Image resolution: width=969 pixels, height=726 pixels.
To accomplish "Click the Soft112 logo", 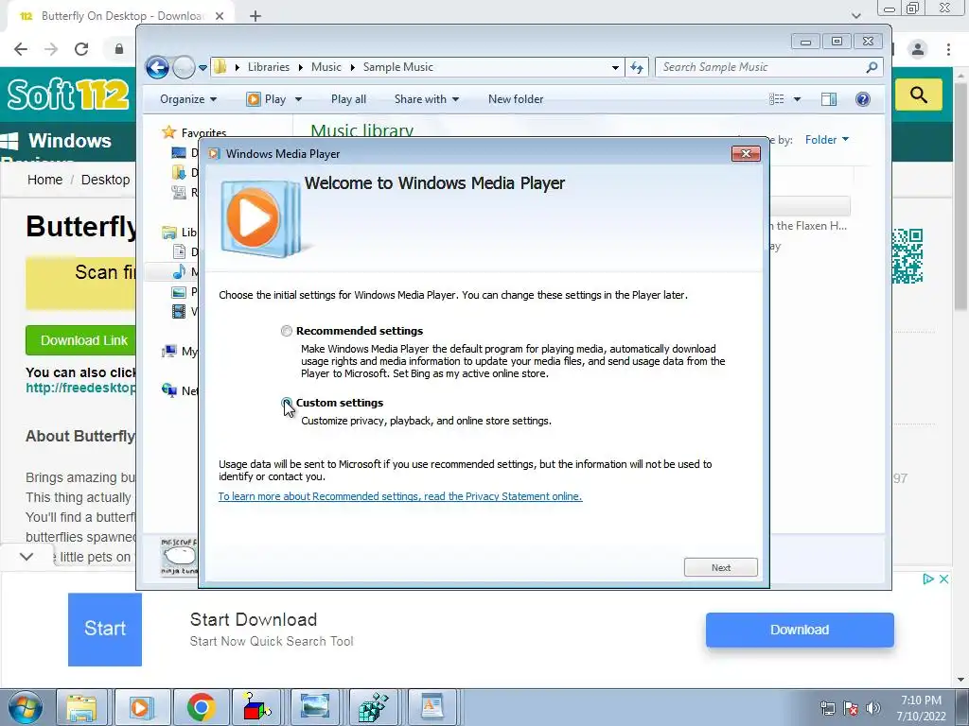I will (68, 95).
